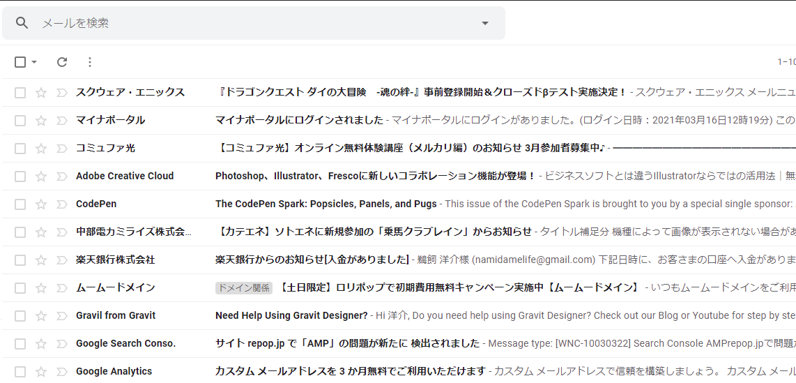Image resolution: width=796 pixels, height=383 pixels.
Task: Open サイト repop.jp AMP issue email
Action: (347, 344)
